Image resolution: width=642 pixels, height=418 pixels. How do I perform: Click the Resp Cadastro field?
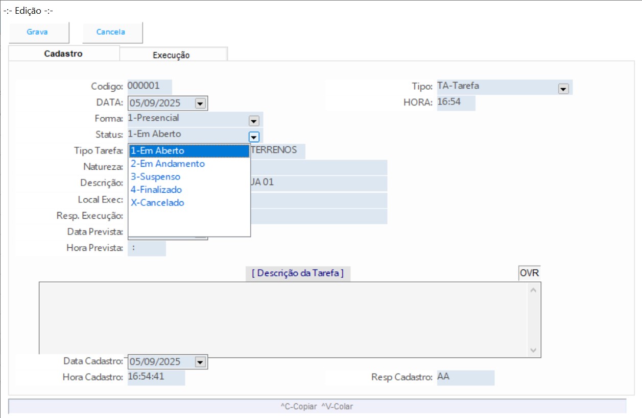(465, 378)
